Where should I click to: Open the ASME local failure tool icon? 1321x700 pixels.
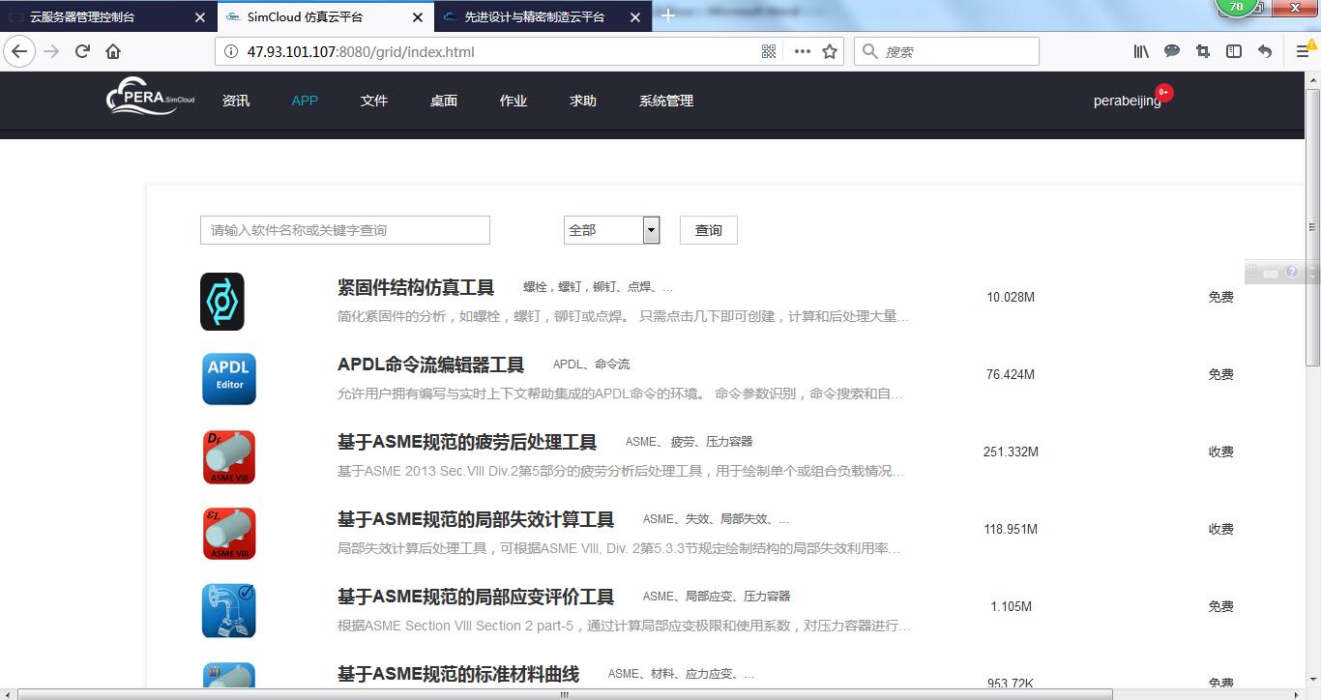pyautogui.click(x=229, y=534)
